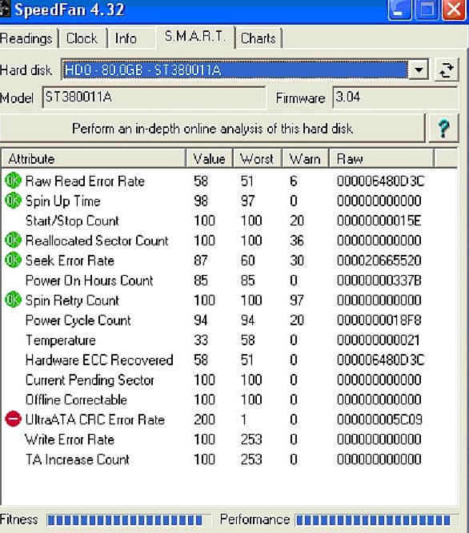
Task: Switch to the Clock tab
Action: pyautogui.click(x=82, y=38)
